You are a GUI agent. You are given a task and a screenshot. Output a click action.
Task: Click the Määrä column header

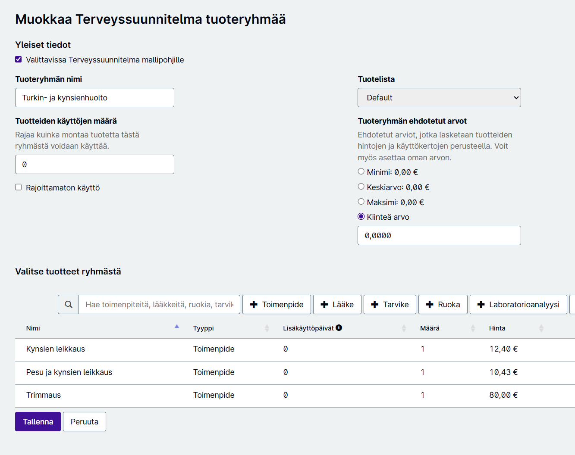click(430, 328)
